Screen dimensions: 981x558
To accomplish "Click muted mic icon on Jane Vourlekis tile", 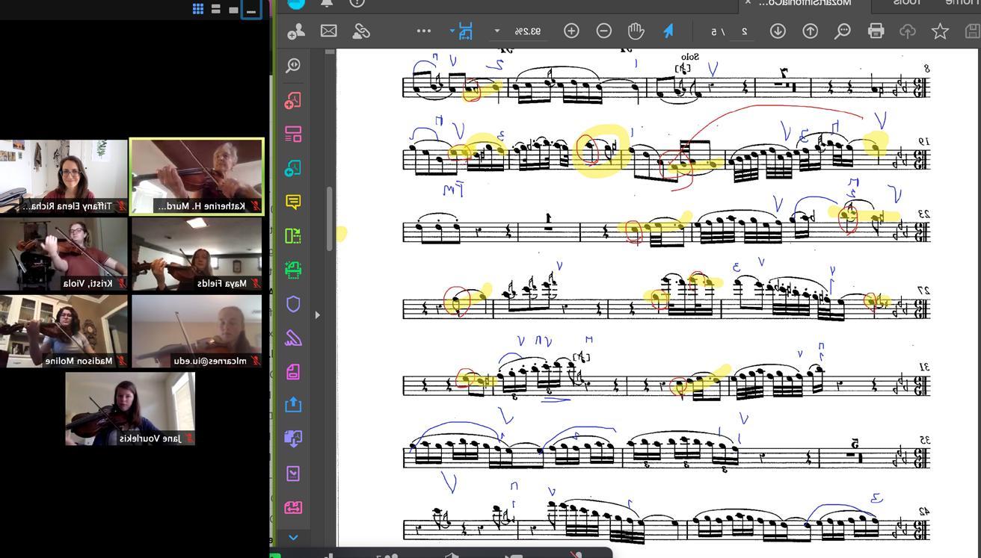I will pos(188,438).
